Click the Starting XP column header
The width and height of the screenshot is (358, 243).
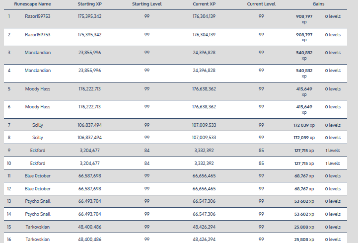click(90, 4)
